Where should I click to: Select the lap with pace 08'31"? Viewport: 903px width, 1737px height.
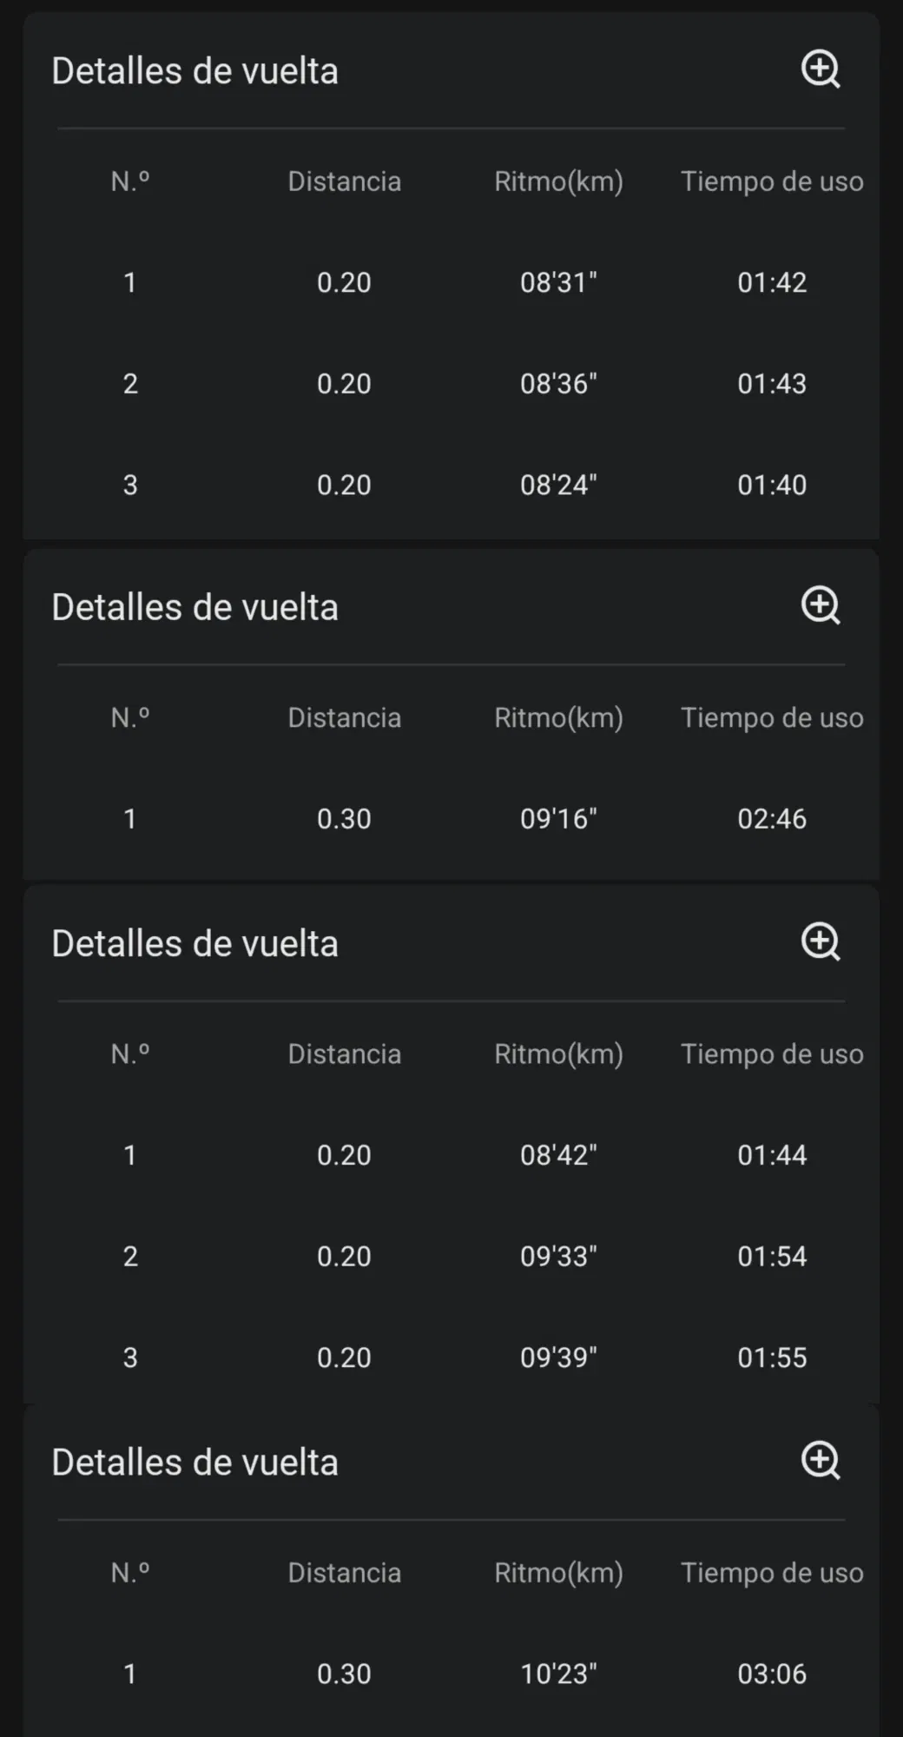pos(558,282)
